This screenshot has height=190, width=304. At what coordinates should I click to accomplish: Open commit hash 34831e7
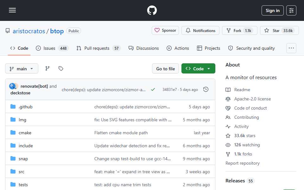(x=170, y=89)
